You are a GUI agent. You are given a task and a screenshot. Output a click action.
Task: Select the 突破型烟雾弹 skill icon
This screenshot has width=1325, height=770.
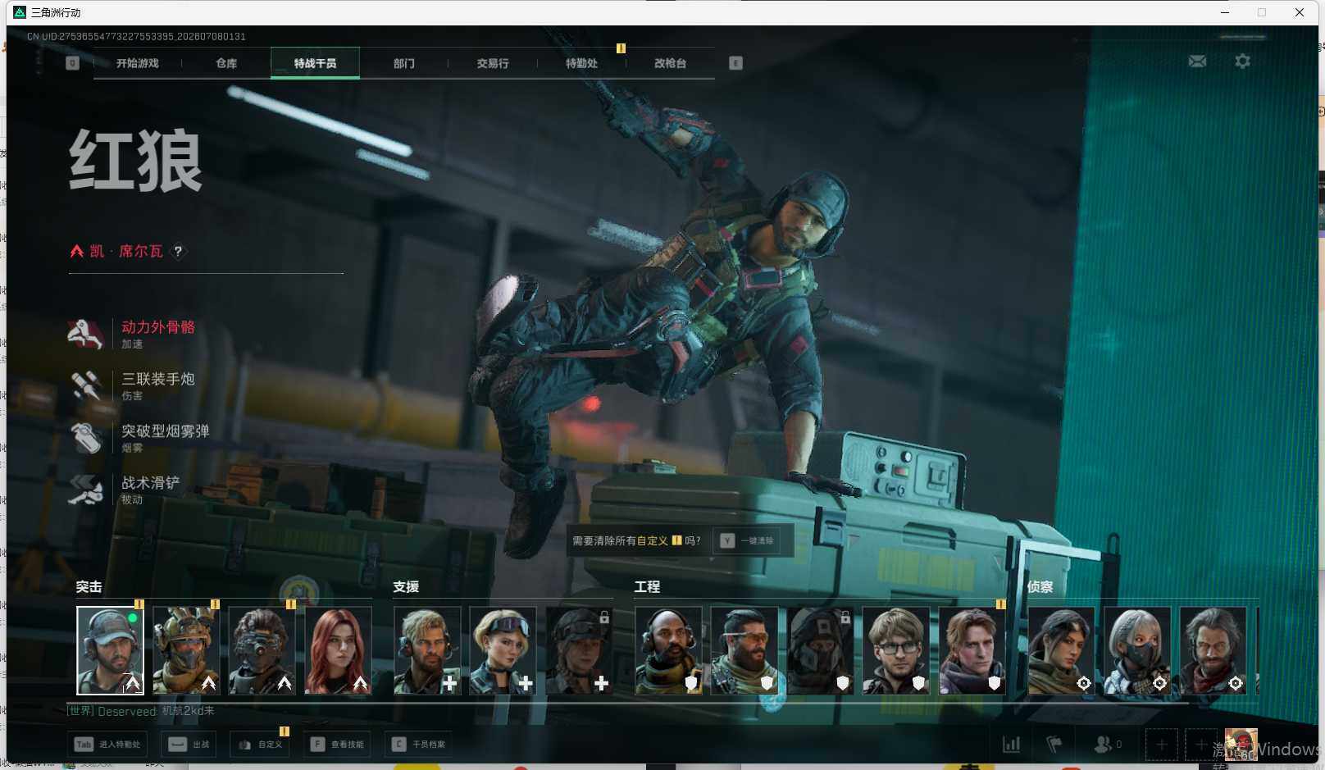point(85,437)
